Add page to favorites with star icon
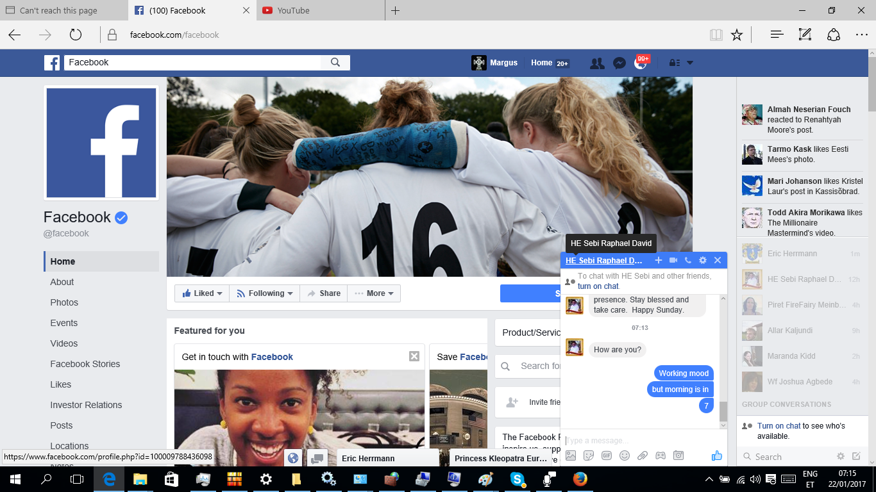The width and height of the screenshot is (876, 492). (x=737, y=35)
